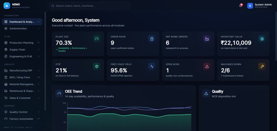Click the Machines Down wrench icon
Image resolution: width=277 pixels, height=131 pixels.
coord(262,66)
